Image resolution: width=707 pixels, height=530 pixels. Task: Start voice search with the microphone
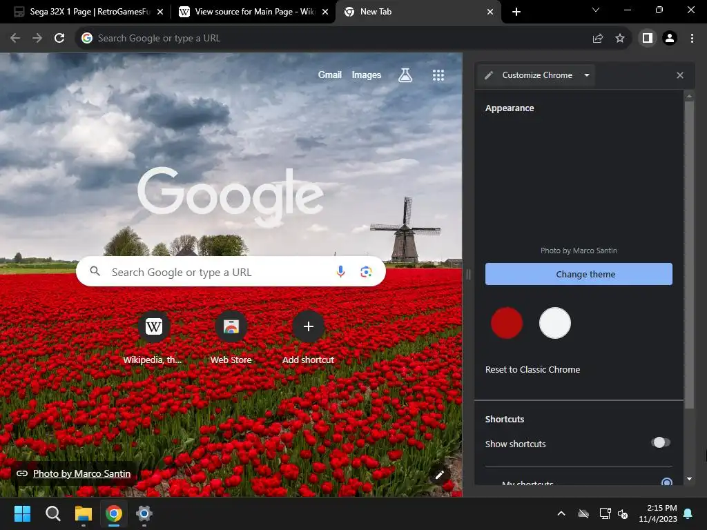click(340, 271)
